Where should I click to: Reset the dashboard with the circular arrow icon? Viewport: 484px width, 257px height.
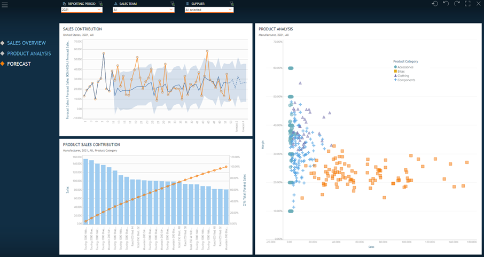pos(435,4)
